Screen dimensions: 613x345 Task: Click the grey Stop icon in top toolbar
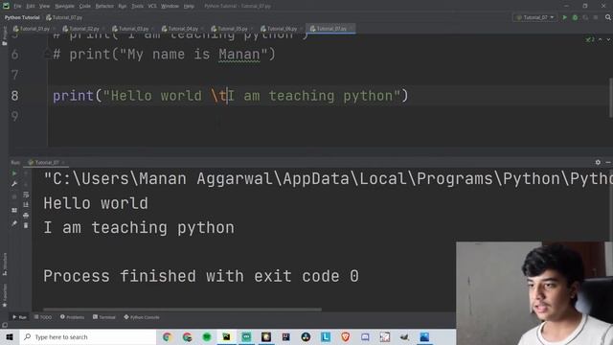point(596,17)
